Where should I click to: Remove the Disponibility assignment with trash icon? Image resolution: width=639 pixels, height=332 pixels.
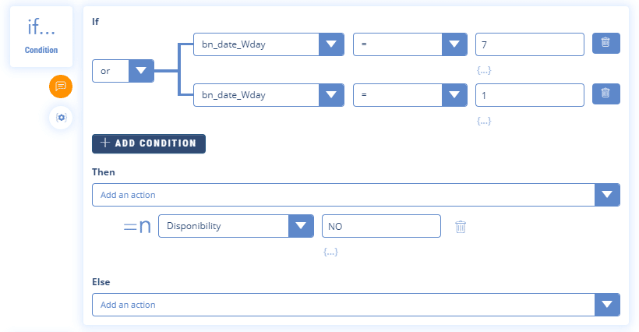pos(461,227)
